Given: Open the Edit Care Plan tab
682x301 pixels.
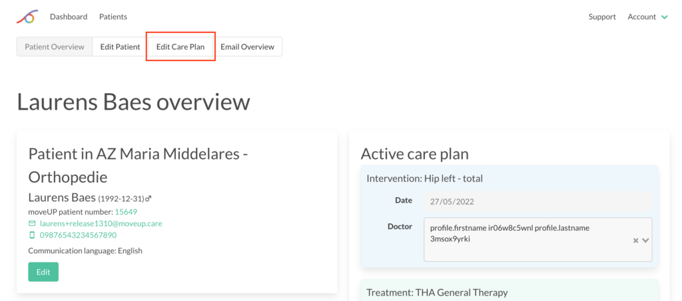Looking at the screenshot, I should [x=180, y=47].
